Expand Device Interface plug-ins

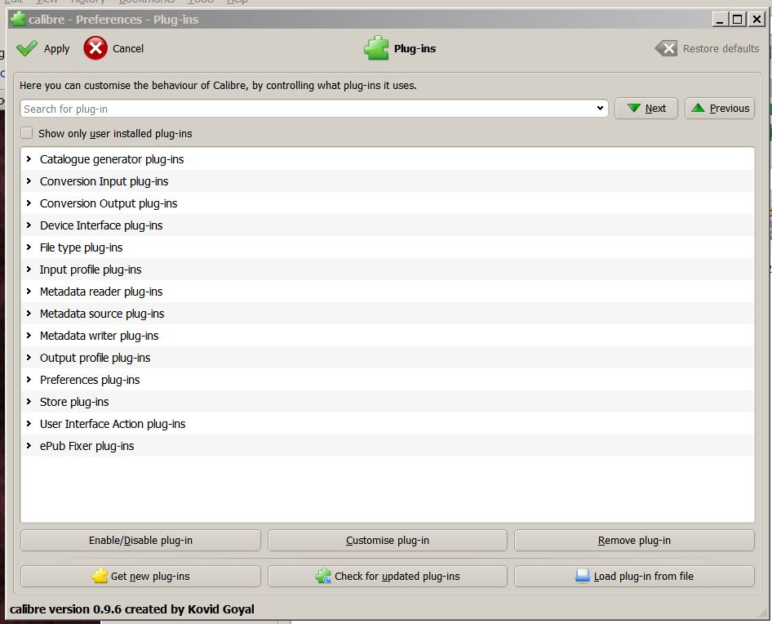(29, 225)
